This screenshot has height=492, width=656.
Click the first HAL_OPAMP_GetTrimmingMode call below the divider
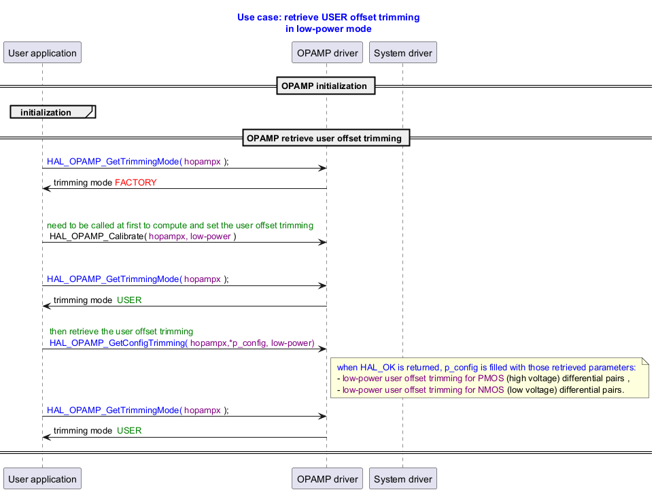point(137,162)
